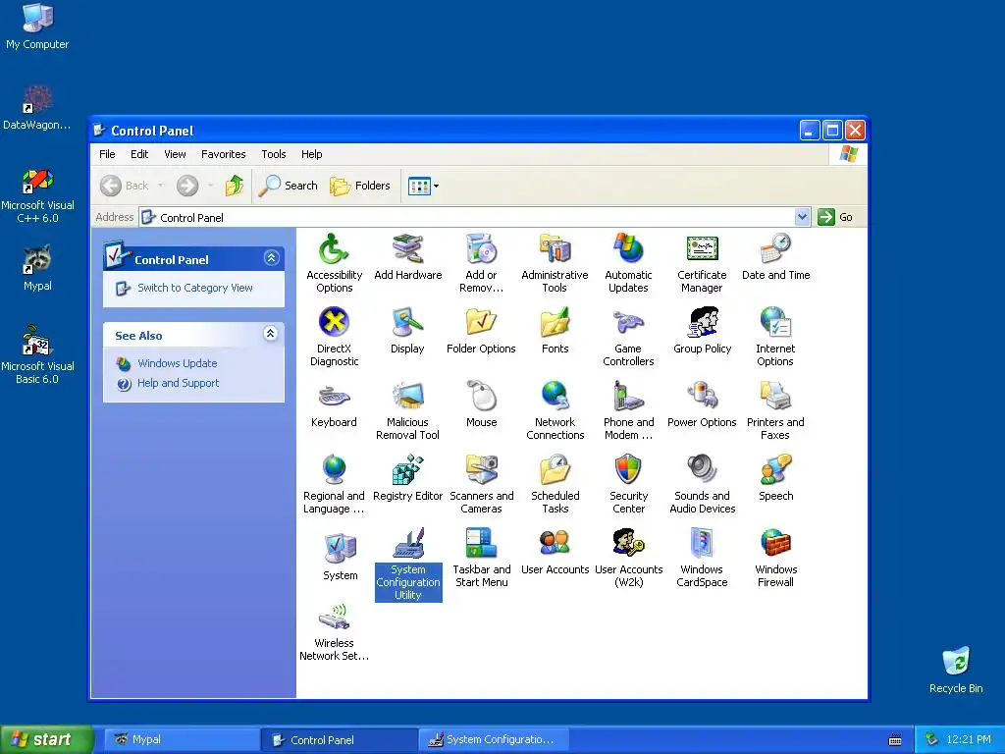Image resolution: width=1005 pixels, height=754 pixels.
Task: Select My Computer desktop icon
Action: coord(37,27)
